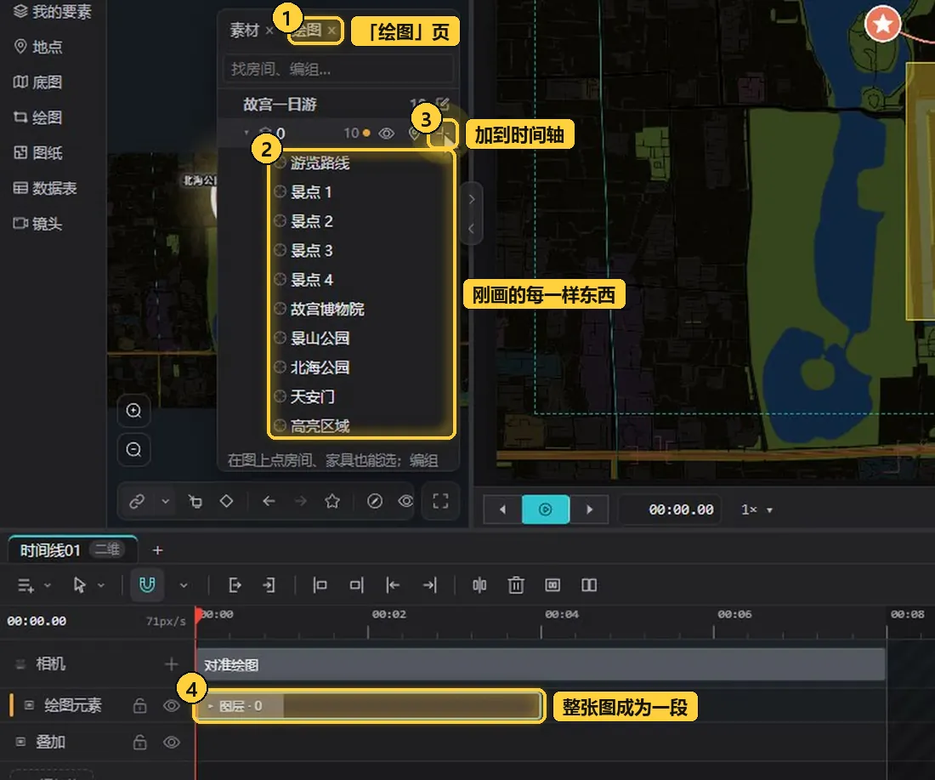Click the diamond keyframe icon in map toolbar

[x=227, y=501]
